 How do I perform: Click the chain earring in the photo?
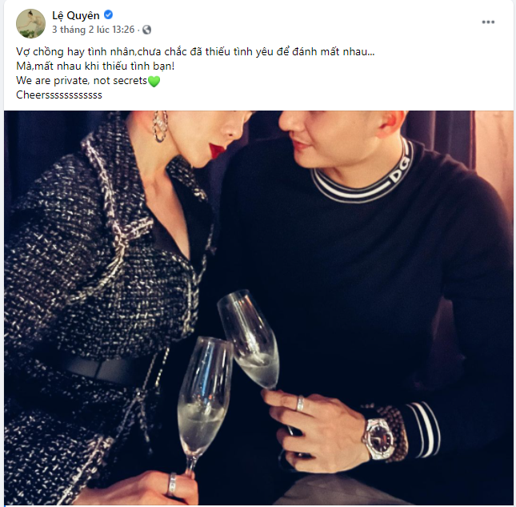pyautogui.click(x=159, y=127)
